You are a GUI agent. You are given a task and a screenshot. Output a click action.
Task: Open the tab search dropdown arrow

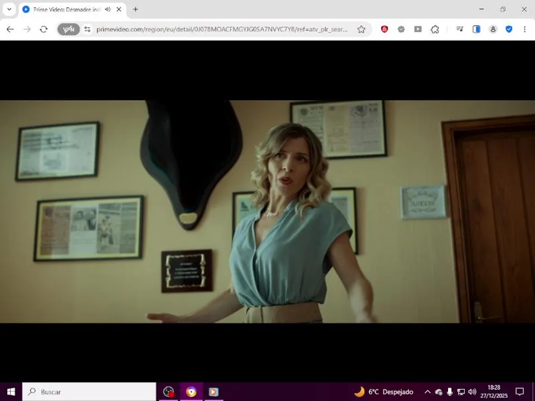(x=9, y=9)
